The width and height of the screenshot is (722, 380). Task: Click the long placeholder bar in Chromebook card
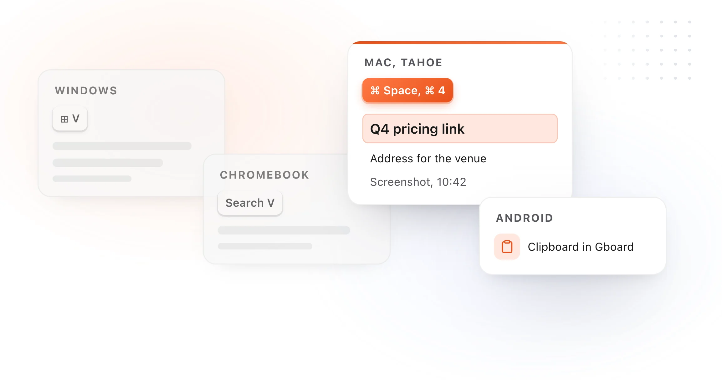click(284, 230)
